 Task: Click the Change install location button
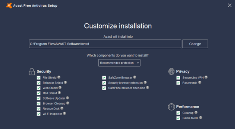coord(195,44)
